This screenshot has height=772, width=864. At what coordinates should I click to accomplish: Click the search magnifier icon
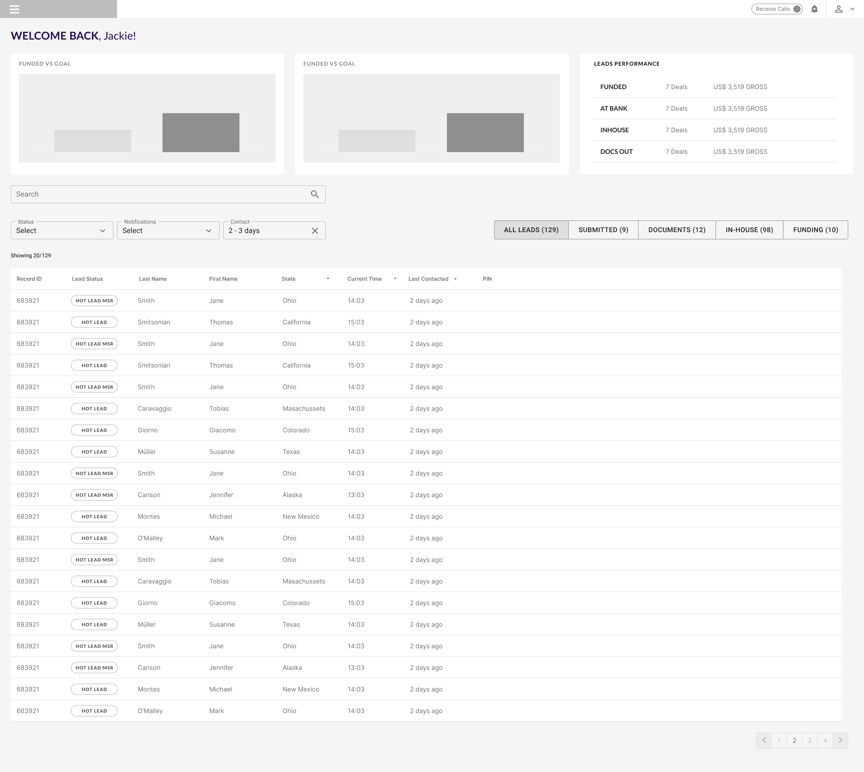coord(315,194)
